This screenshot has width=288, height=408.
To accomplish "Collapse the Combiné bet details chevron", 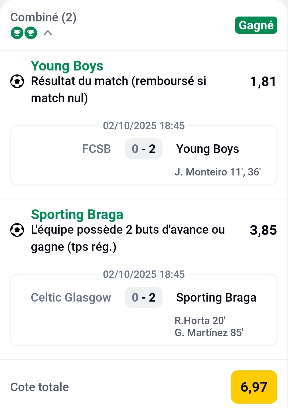I will [x=48, y=33].
